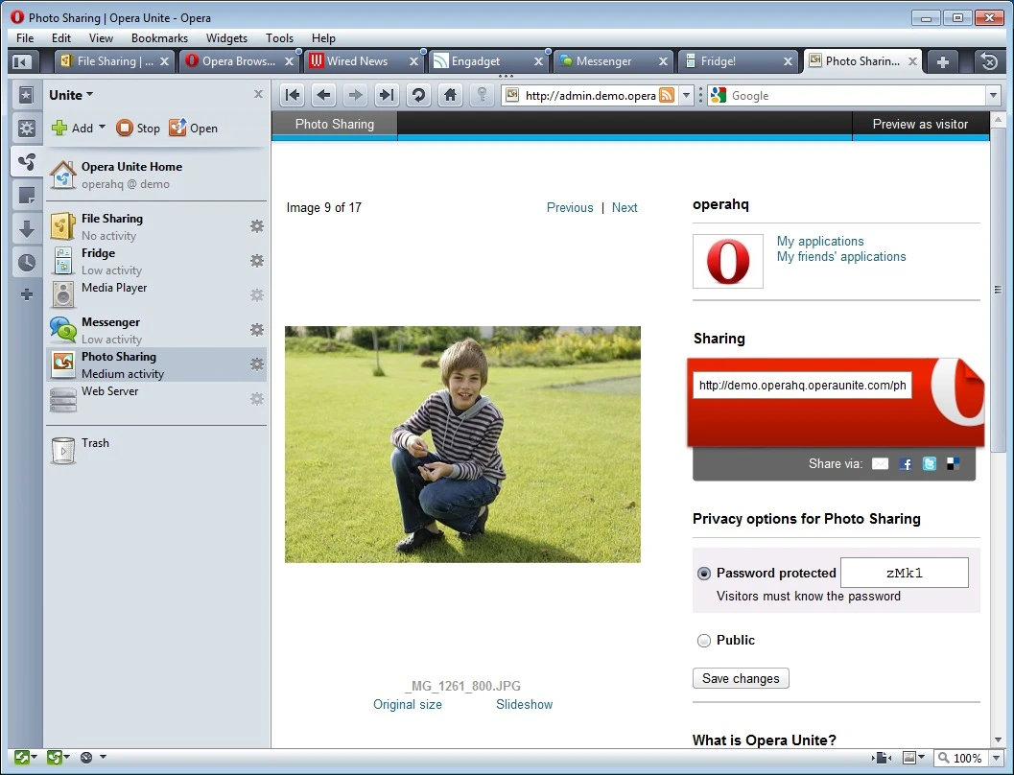This screenshot has height=775, width=1014.
Task: Switch to the Wired News tab
Action: (x=363, y=61)
